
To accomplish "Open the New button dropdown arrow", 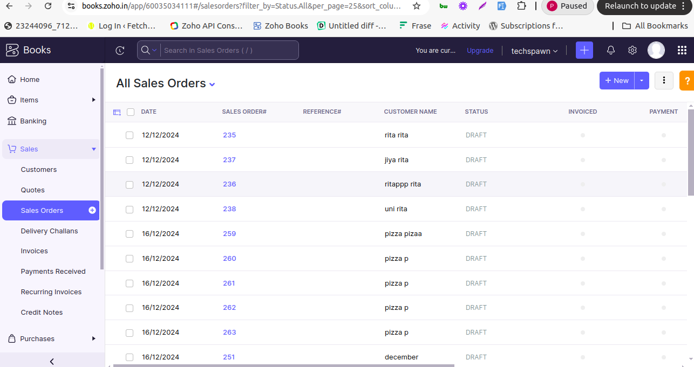I will (641, 80).
